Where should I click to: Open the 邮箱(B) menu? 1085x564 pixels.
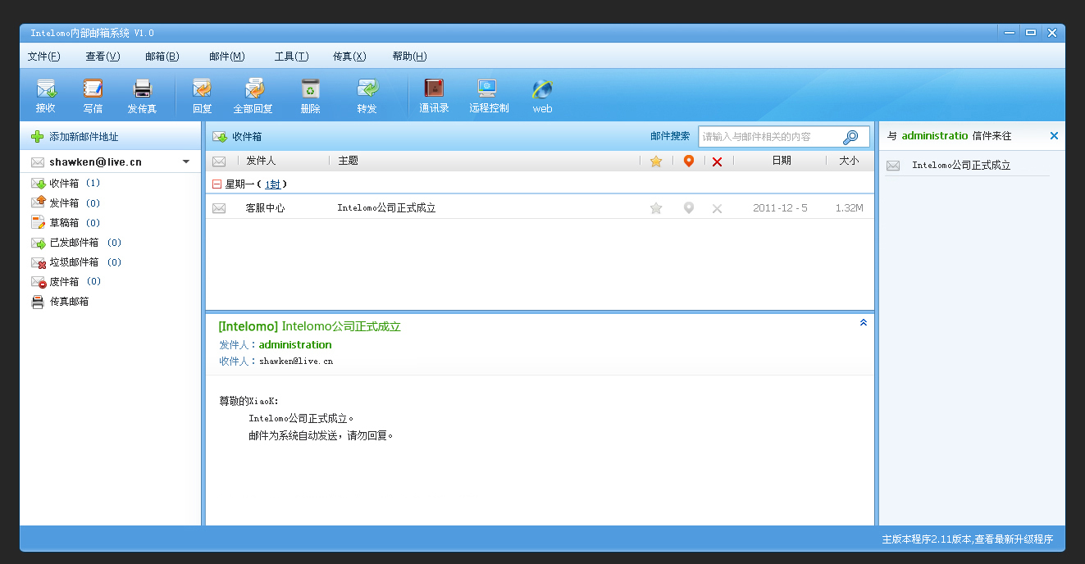pos(162,57)
